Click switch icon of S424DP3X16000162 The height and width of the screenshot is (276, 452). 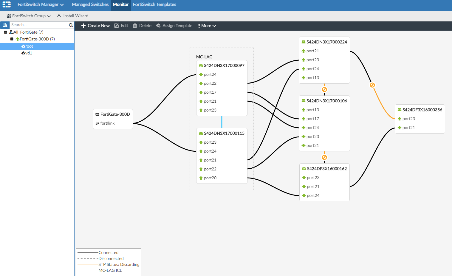click(304, 169)
